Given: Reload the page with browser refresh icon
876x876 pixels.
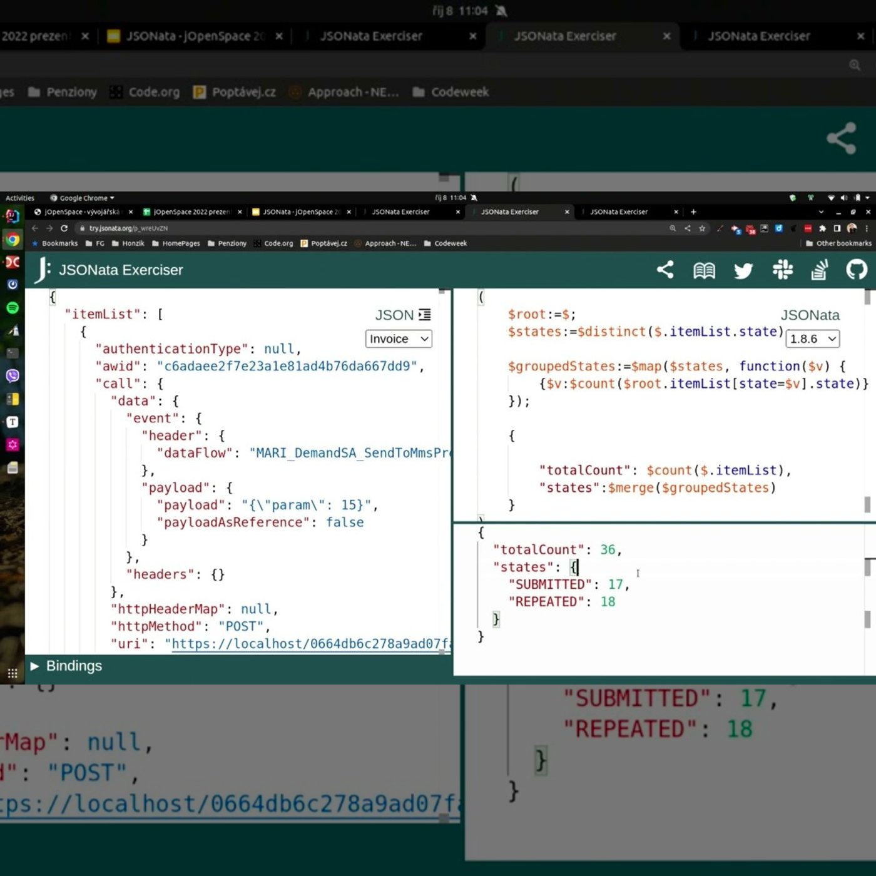Looking at the screenshot, I should point(64,228).
